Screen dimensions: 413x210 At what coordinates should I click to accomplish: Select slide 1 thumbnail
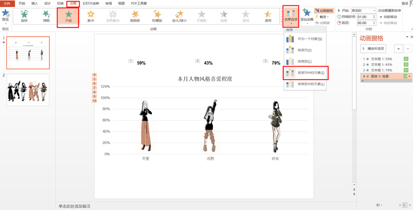coord(28,53)
